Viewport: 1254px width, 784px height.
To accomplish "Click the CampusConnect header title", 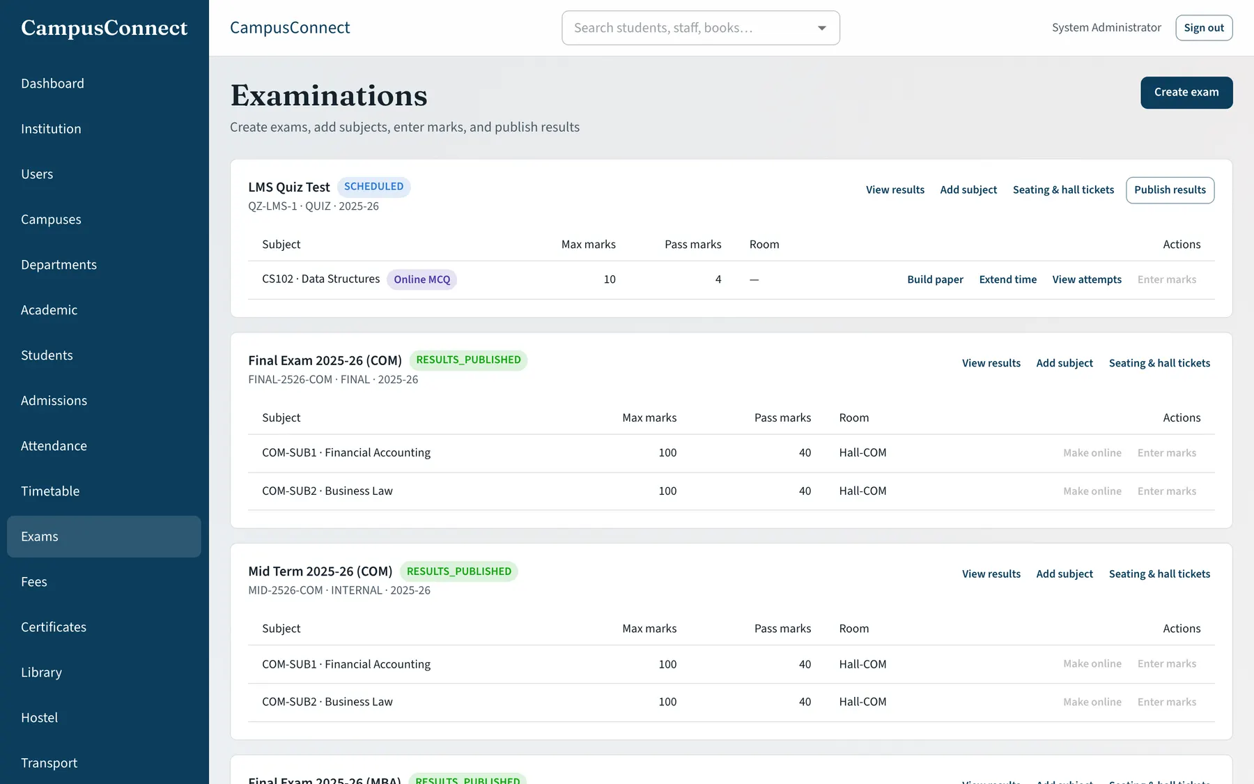I will tap(290, 28).
